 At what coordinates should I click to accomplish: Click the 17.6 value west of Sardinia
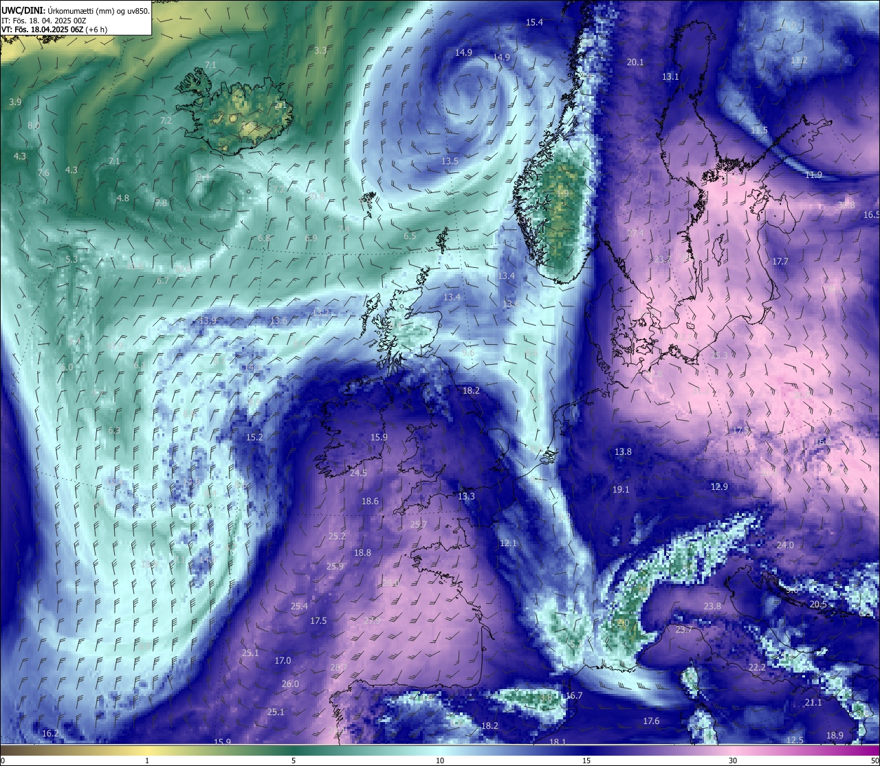[651, 721]
